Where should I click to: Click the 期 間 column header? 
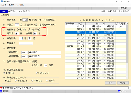[x=101, y=24]
